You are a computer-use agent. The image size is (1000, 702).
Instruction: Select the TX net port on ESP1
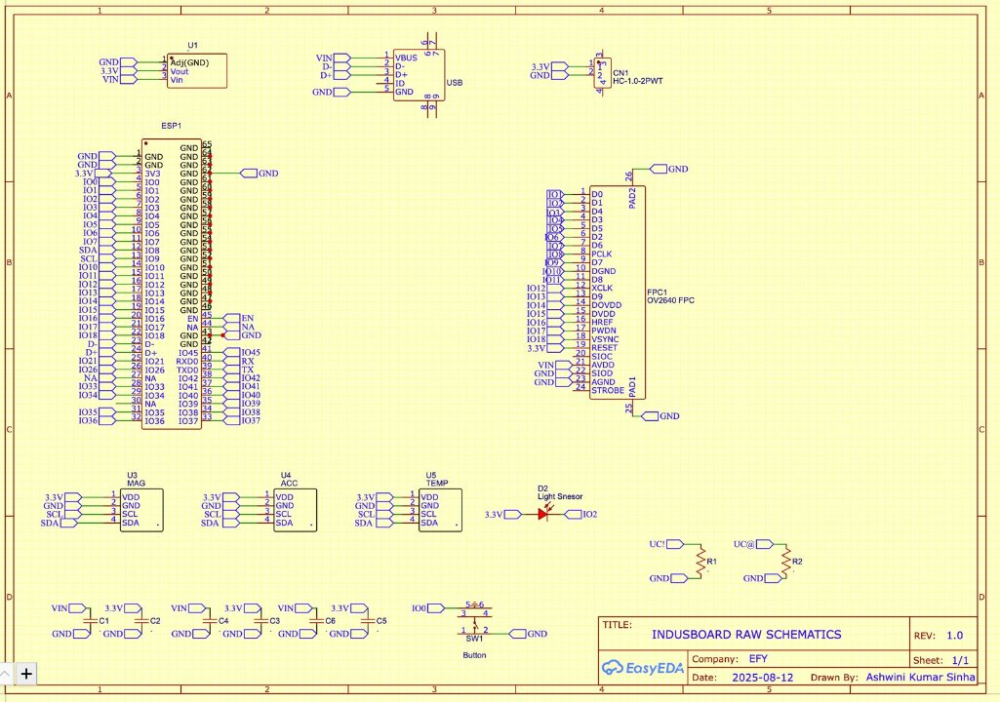[238, 370]
